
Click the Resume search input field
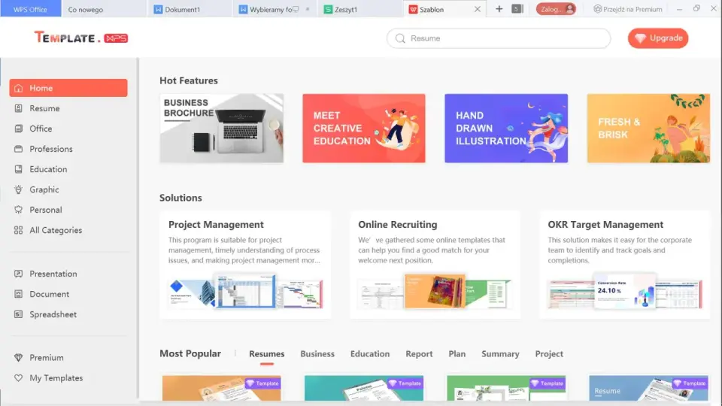(x=499, y=38)
